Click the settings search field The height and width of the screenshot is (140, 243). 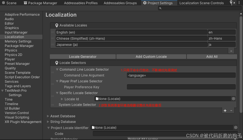click(200, 8)
